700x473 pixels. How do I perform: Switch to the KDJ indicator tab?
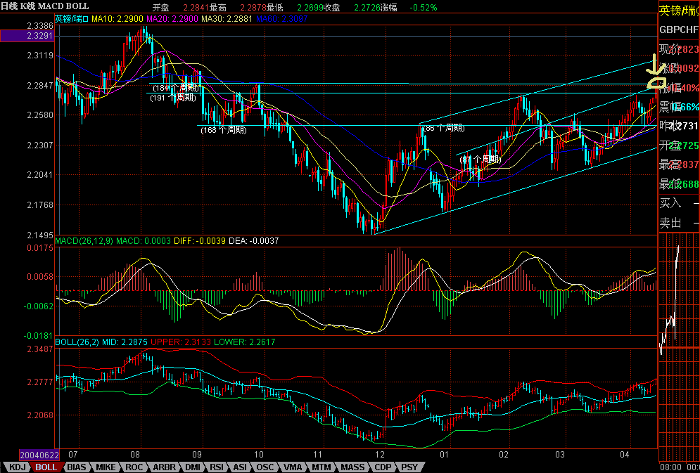point(16,467)
